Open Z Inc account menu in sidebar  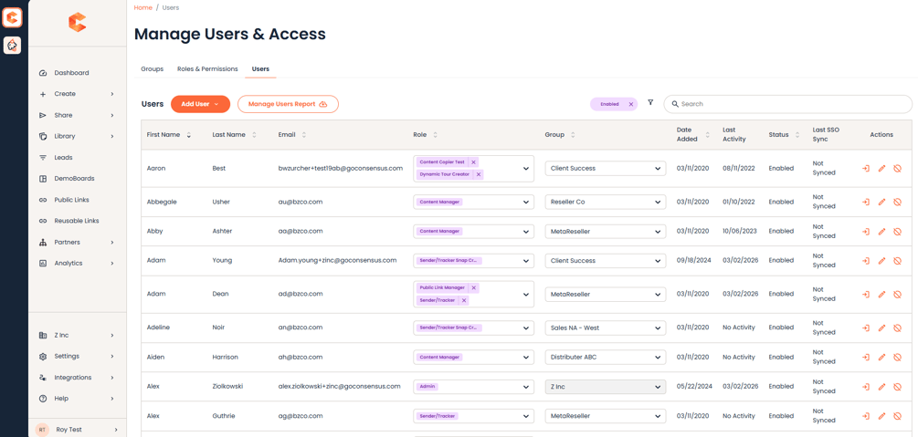[77, 335]
